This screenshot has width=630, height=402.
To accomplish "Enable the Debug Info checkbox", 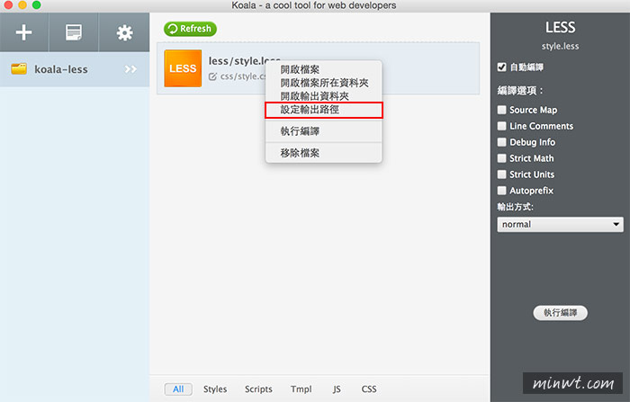I will click(501, 142).
